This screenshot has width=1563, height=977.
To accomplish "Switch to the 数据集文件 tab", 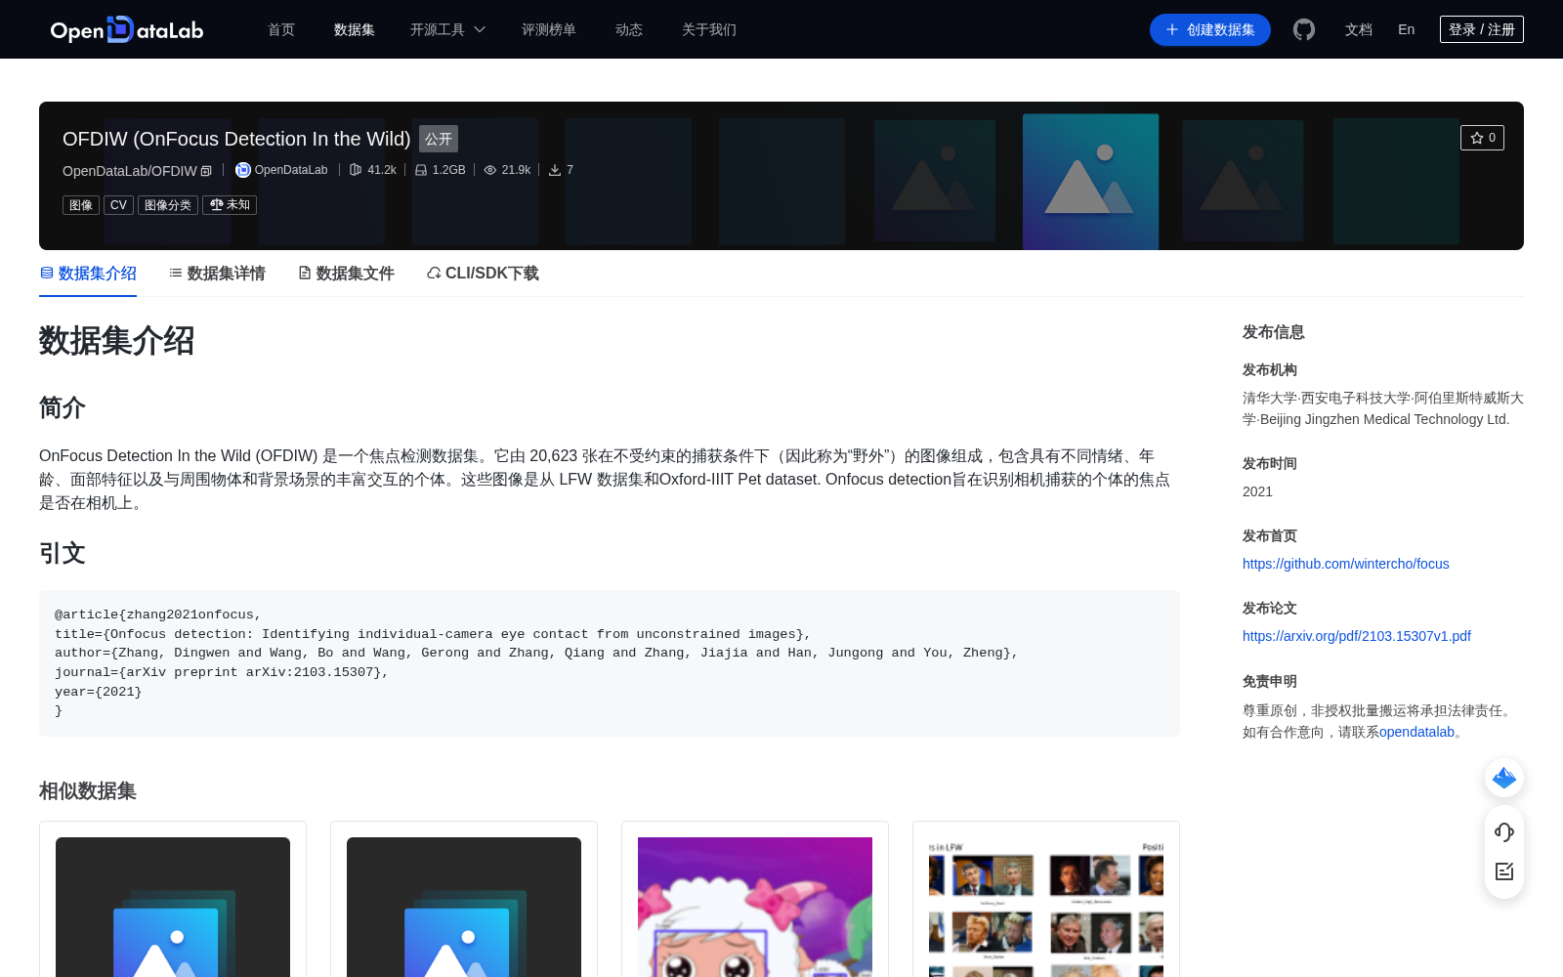I will (346, 274).
